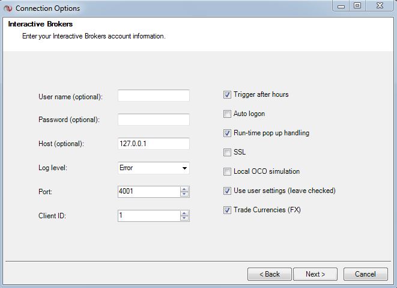Click the 'Host (optional):' label
Image resolution: width=397 pixels, height=288 pixels.
pos(61,144)
